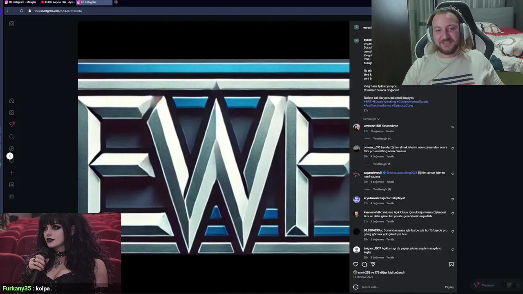The width and height of the screenshot is (523, 294).
Task: Like kaanemirkilic's comment
Action: [452, 214]
